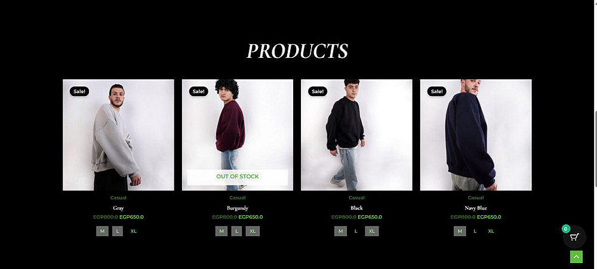The height and width of the screenshot is (269, 597).
Task: Choose size XL for Navy Blue sweatshirt
Action: coord(491,231)
